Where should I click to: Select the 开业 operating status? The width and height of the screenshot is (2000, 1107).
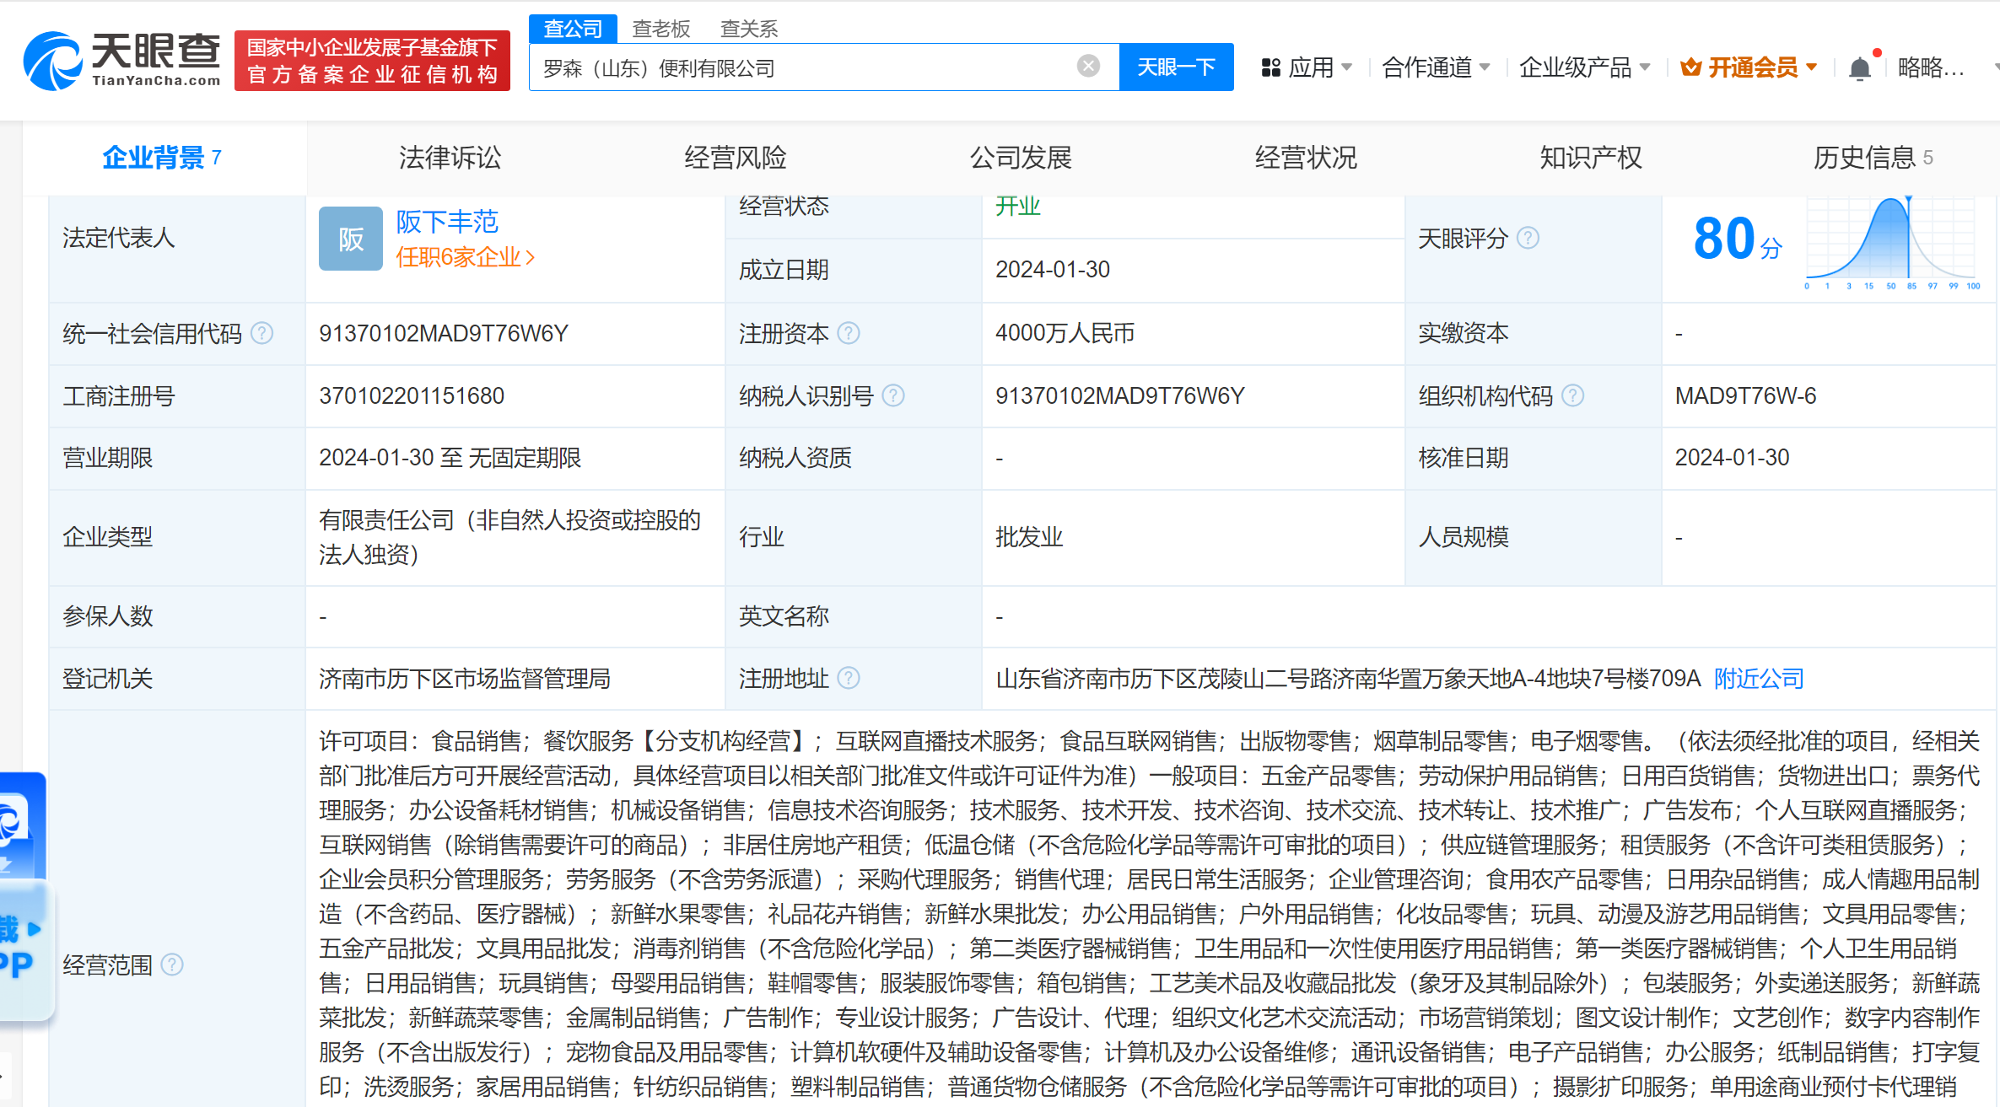[1018, 207]
